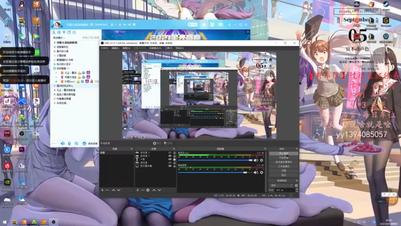The height and width of the screenshot is (226, 401).
Task: Open the scene transition type dropdown
Action: (281, 185)
